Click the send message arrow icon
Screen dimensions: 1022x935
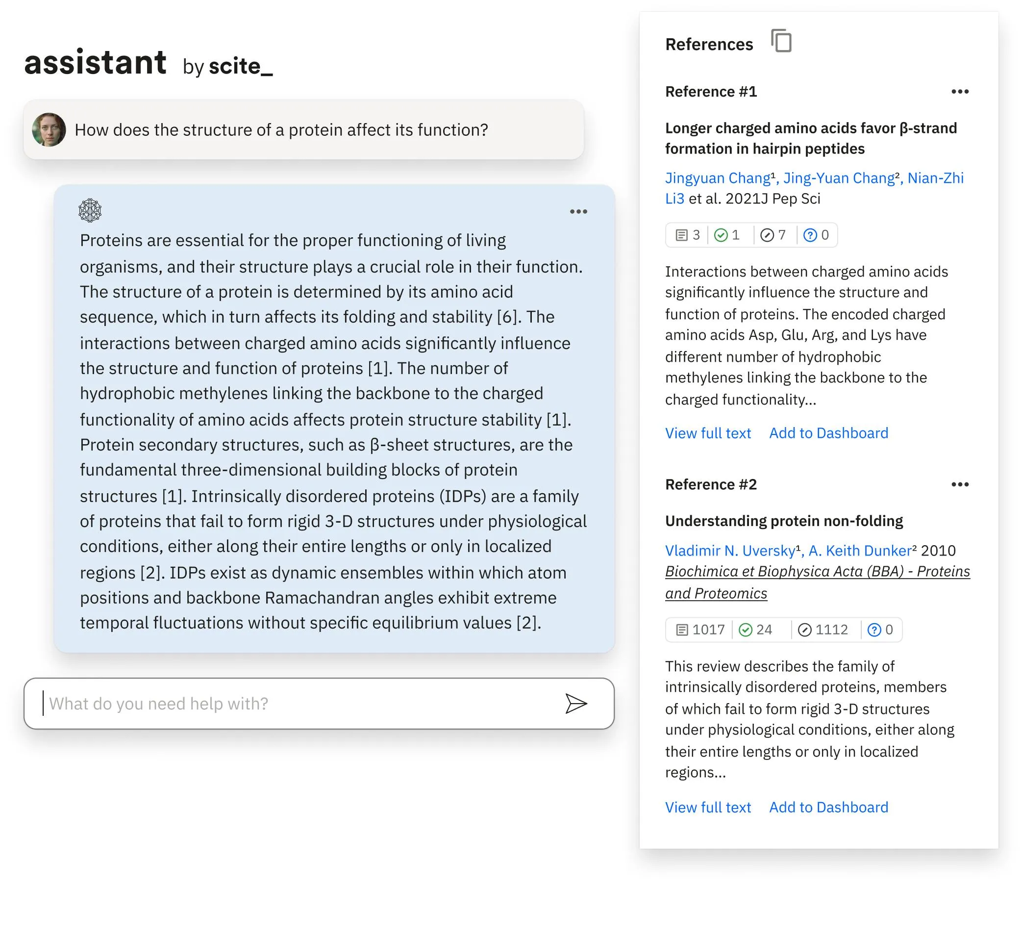[576, 704]
